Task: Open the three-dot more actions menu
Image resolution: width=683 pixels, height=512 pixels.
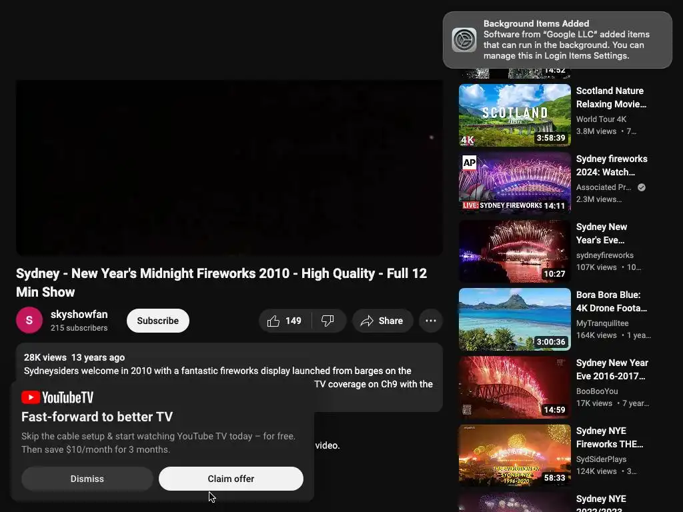Action: pyautogui.click(x=431, y=321)
